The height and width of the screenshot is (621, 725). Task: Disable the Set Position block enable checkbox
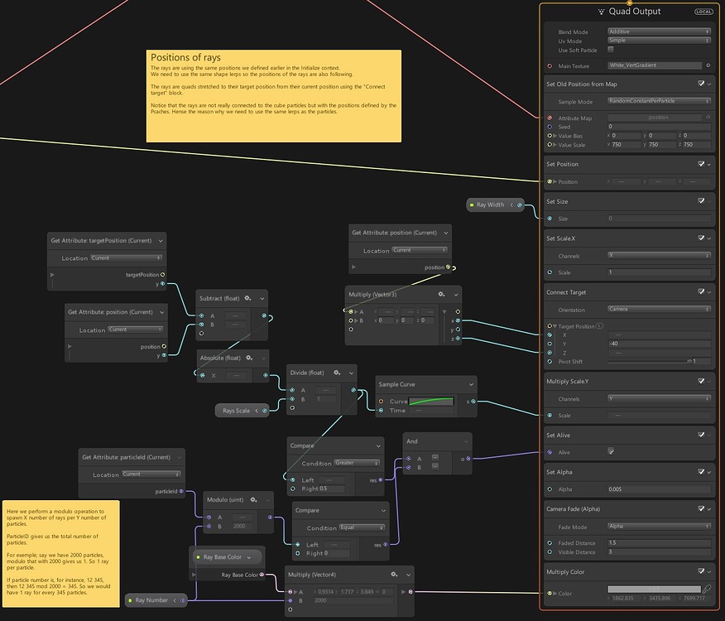[700, 164]
